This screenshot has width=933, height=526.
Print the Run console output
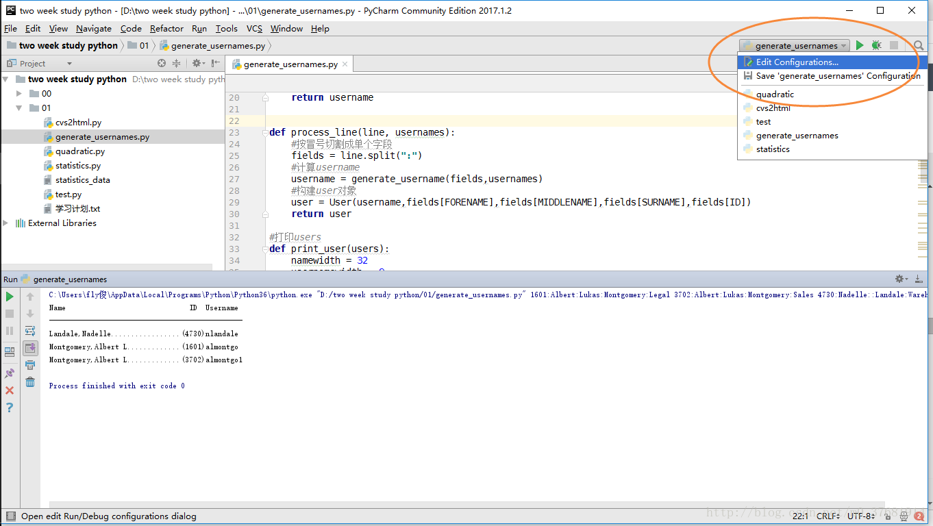pos(30,365)
